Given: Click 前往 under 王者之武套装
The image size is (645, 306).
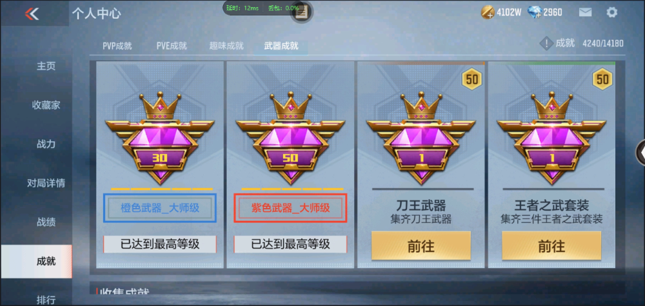Looking at the screenshot, I should click(551, 245).
